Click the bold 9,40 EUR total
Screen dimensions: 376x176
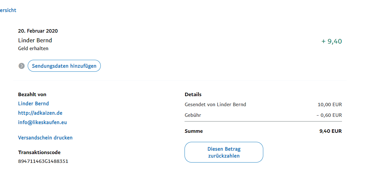pyautogui.click(x=330, y=131)
